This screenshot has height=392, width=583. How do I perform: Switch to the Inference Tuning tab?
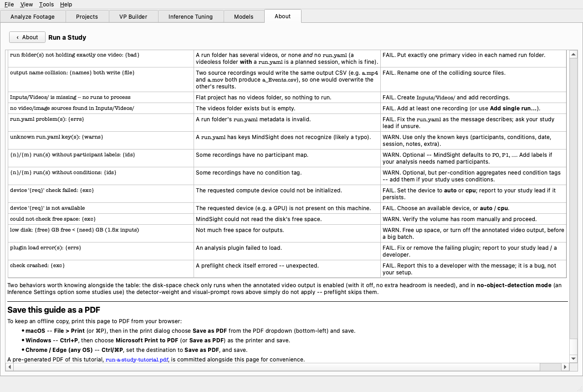point(191,16)
